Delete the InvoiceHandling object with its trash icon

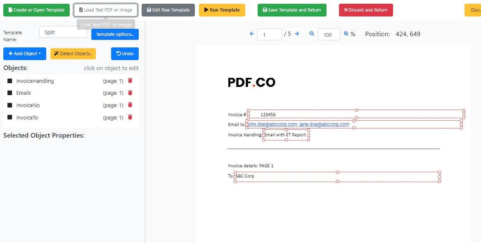pyautogui.click(x=130, y=81)
